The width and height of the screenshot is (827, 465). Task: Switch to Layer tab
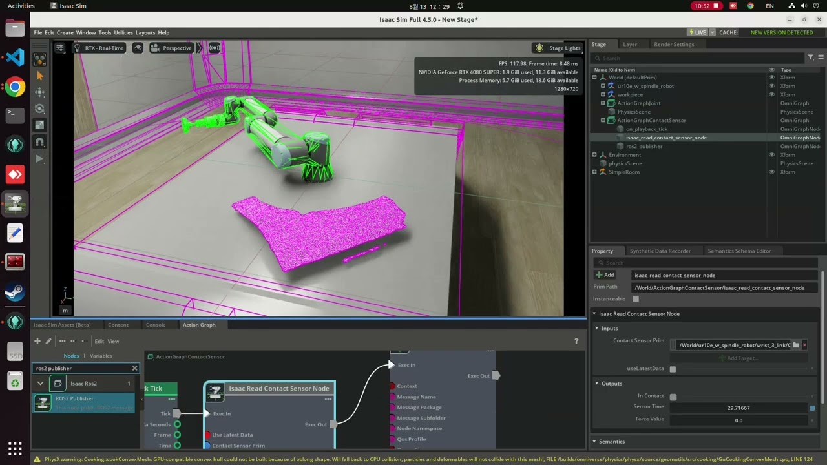(x=630, y=45)
